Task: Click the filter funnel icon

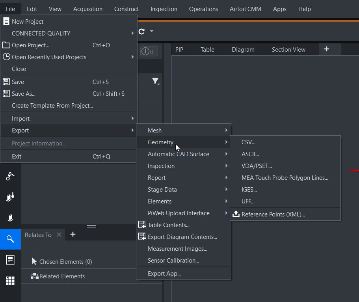Action: click(155, 82)
